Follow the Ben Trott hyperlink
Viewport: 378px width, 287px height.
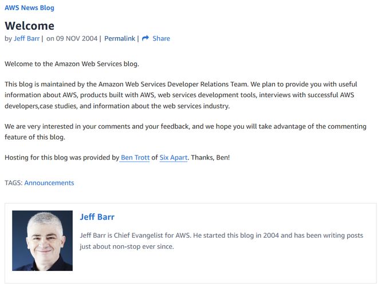[x=135, y=157]
